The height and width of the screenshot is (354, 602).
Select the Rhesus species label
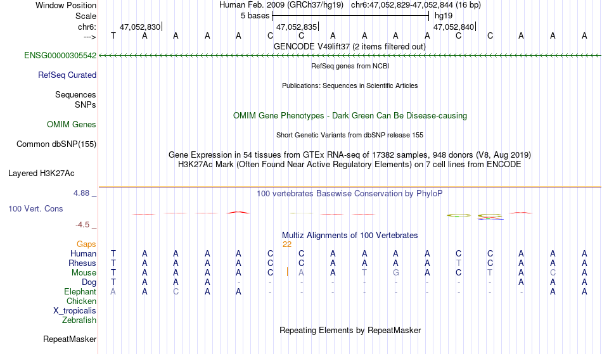[82, 263]
